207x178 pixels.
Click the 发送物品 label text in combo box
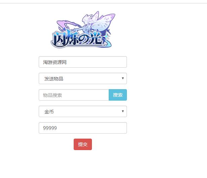[54, 79]
